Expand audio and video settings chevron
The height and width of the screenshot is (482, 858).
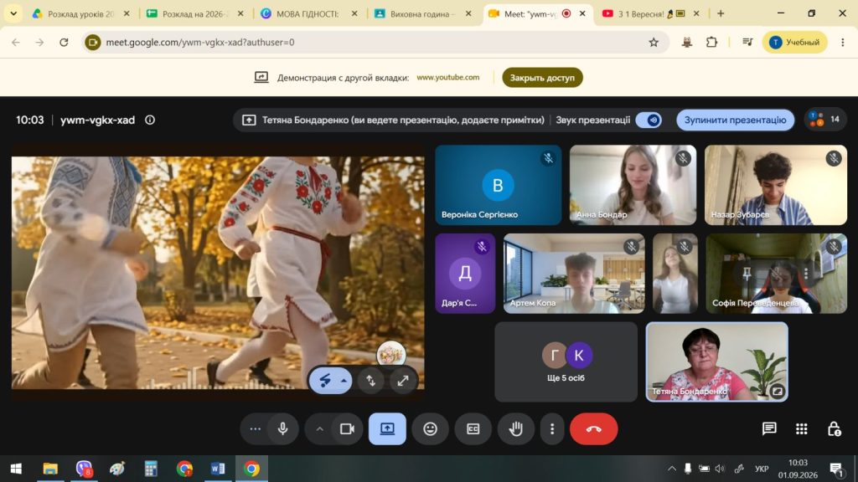[x=319, y=429]
